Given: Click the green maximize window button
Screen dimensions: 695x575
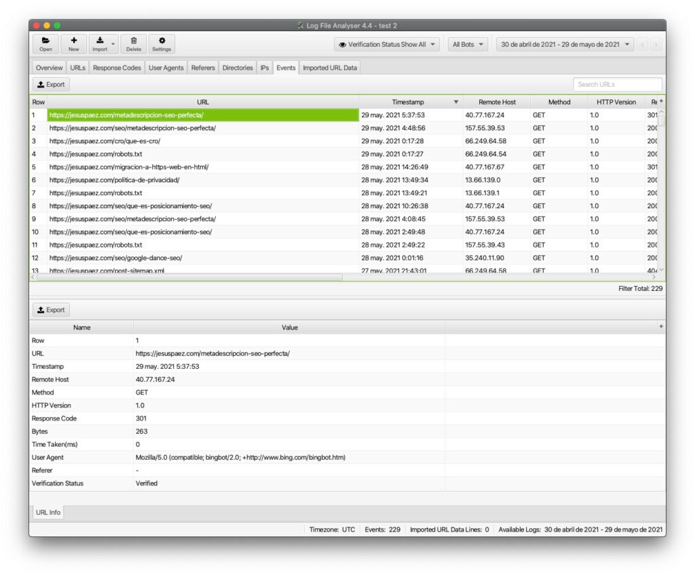Looking at the screenshot, I should coord(57,26).
